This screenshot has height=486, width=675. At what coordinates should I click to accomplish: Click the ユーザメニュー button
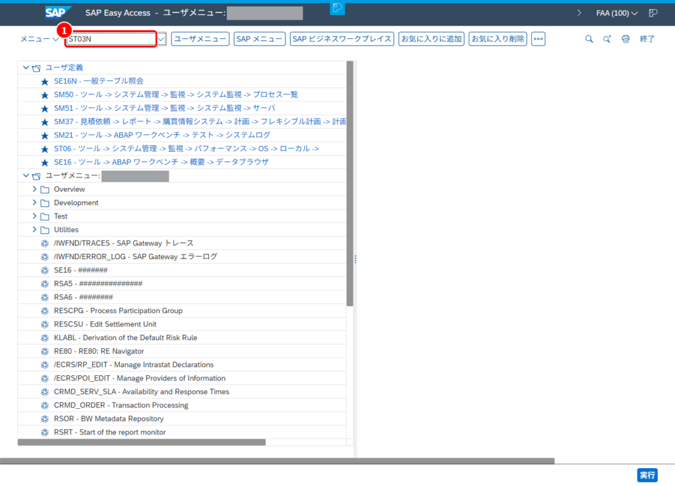click(x=200, y=39)
